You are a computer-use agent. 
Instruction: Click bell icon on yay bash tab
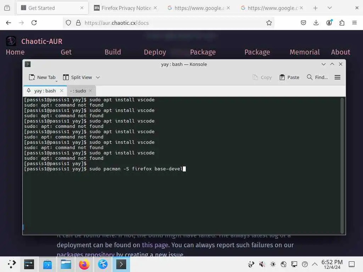pos(29,90)
